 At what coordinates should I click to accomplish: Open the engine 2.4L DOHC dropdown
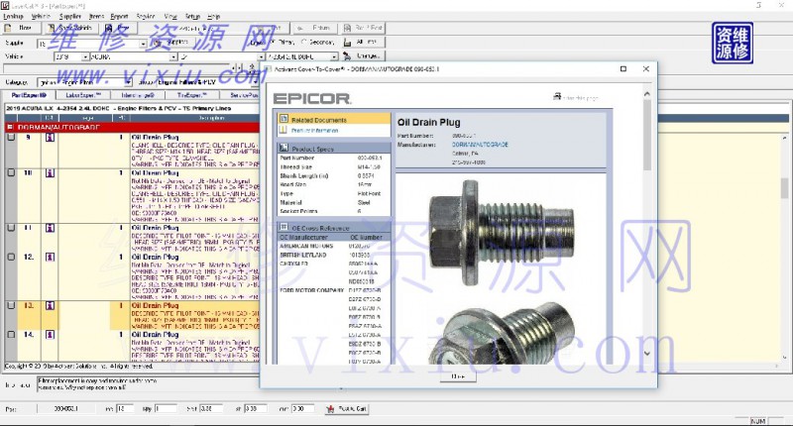point(334,57)
